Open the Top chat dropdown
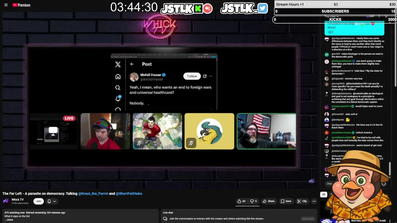 (331, 16)
